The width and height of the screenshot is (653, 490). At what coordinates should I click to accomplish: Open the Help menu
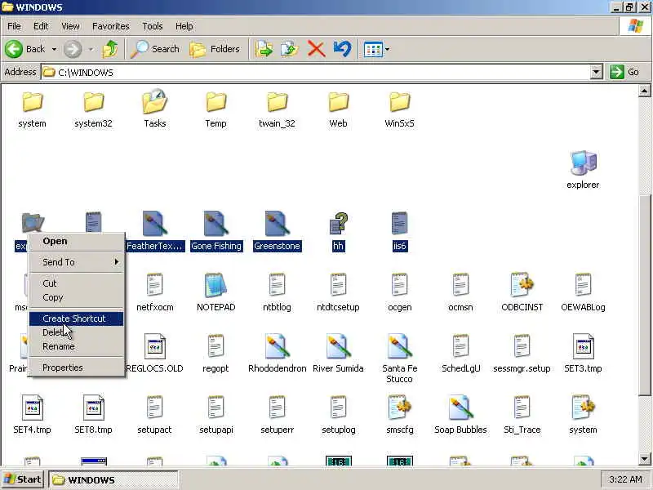point(184,26)
